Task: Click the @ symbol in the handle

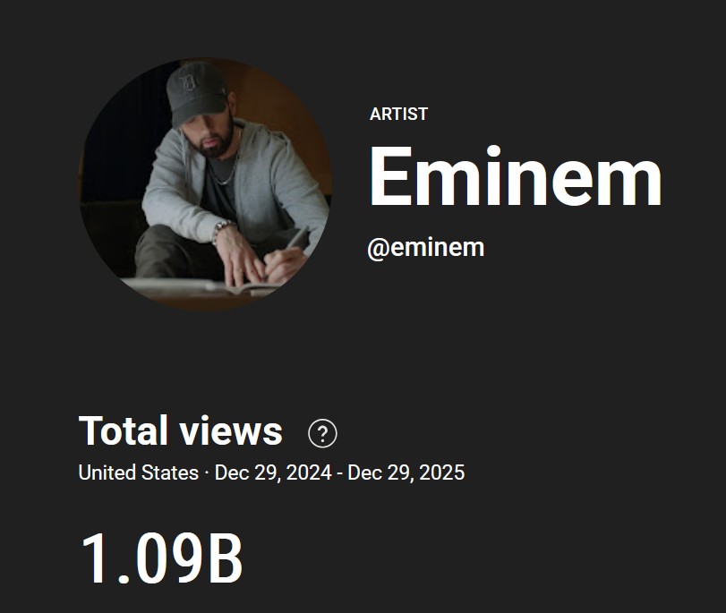Action: click(x=377, y=248)
